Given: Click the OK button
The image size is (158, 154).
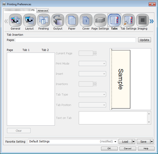Looking at the screenshot, I should tap(109, 148).
